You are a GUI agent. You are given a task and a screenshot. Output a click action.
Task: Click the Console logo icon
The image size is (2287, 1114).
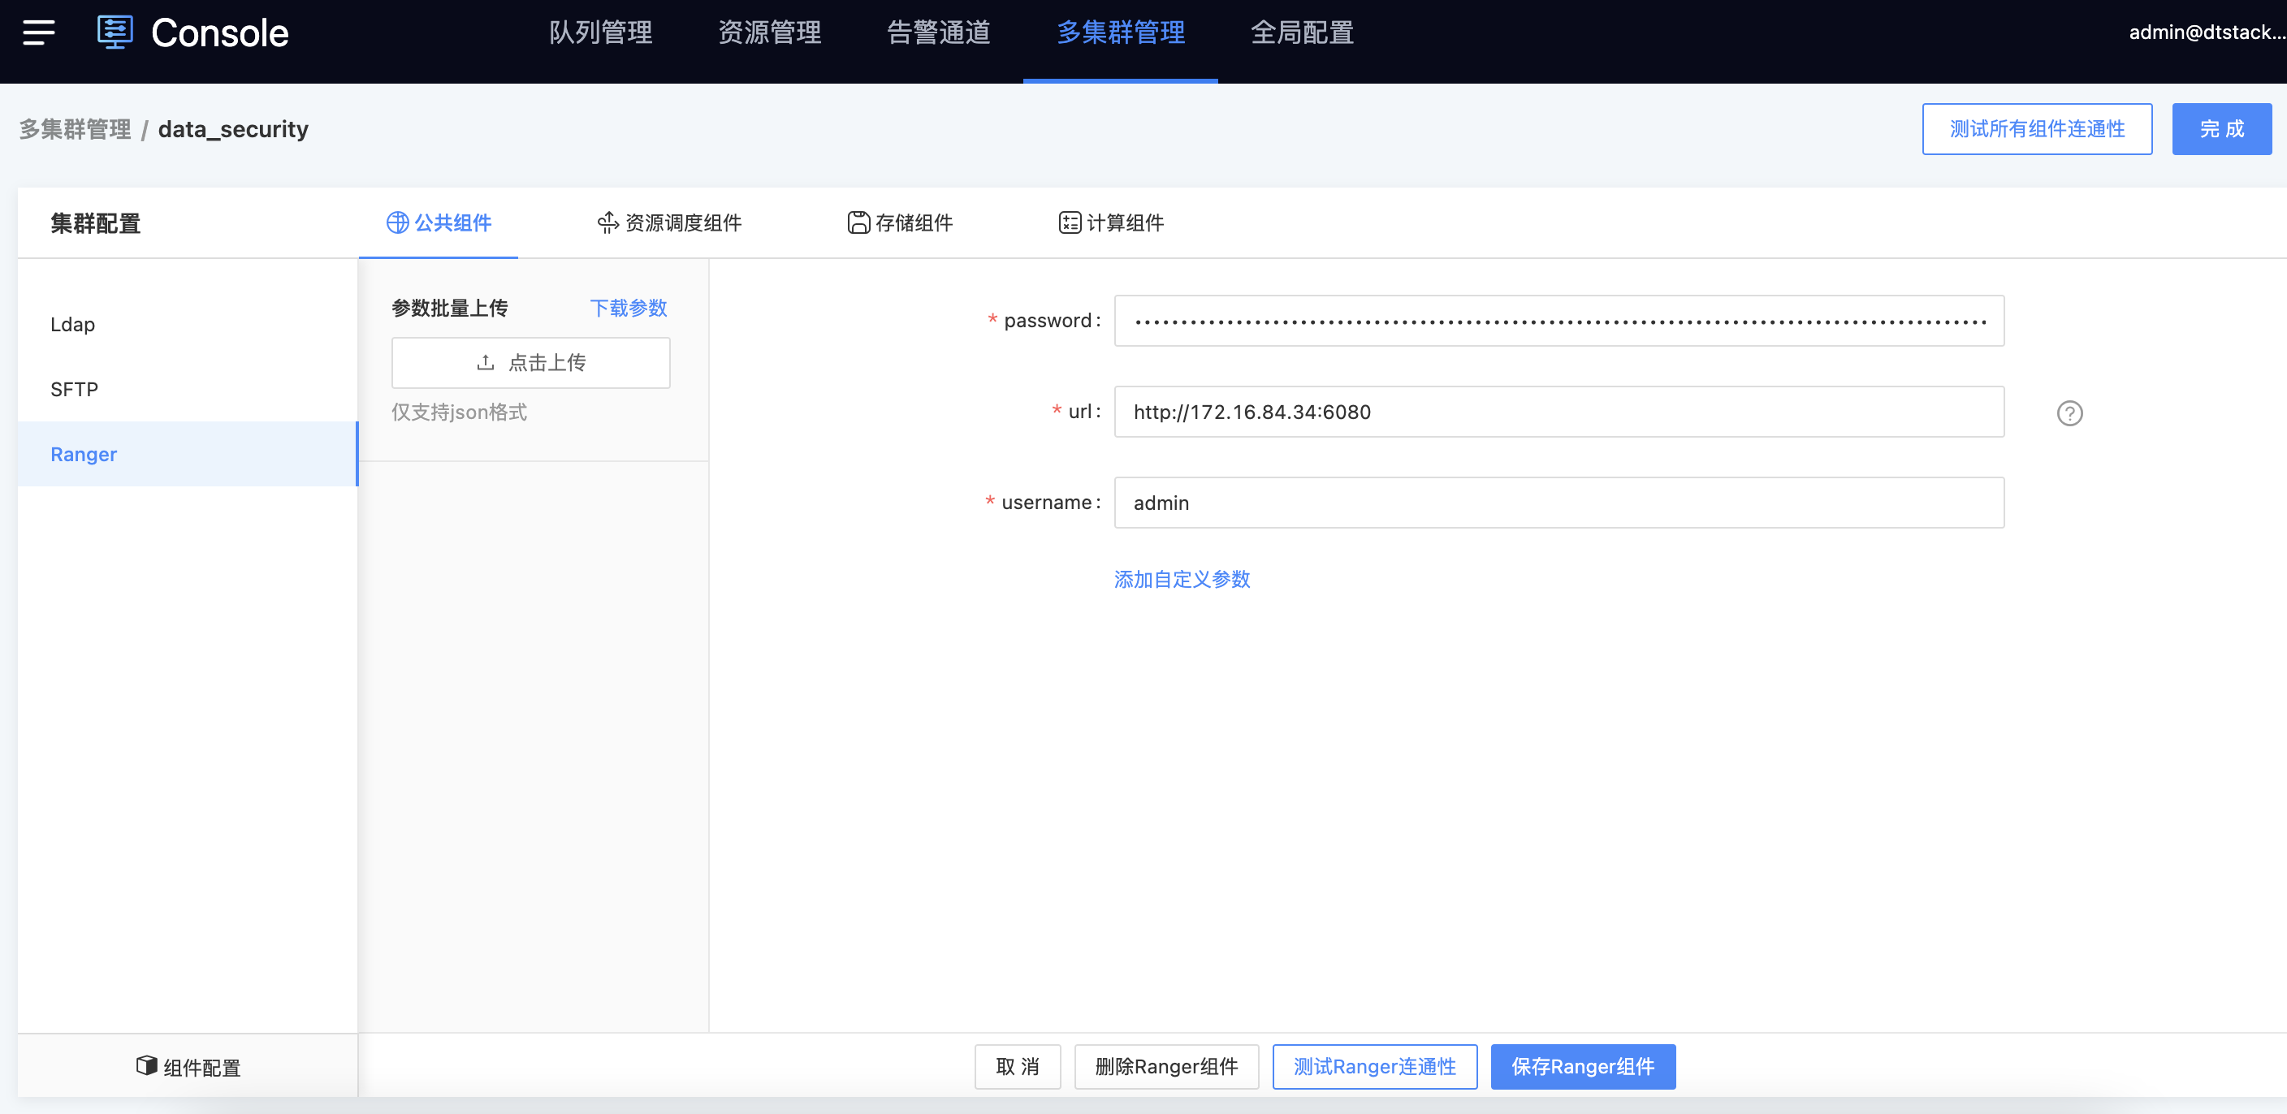coord(115,32)
